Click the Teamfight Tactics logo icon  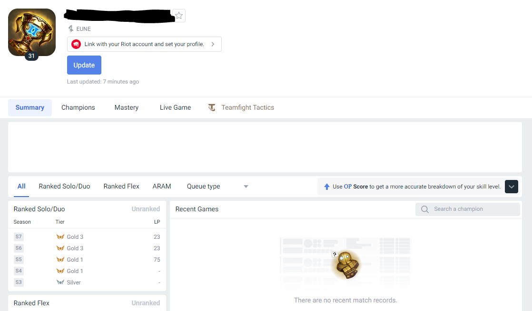pyautogui.click(x=212, y=108)
